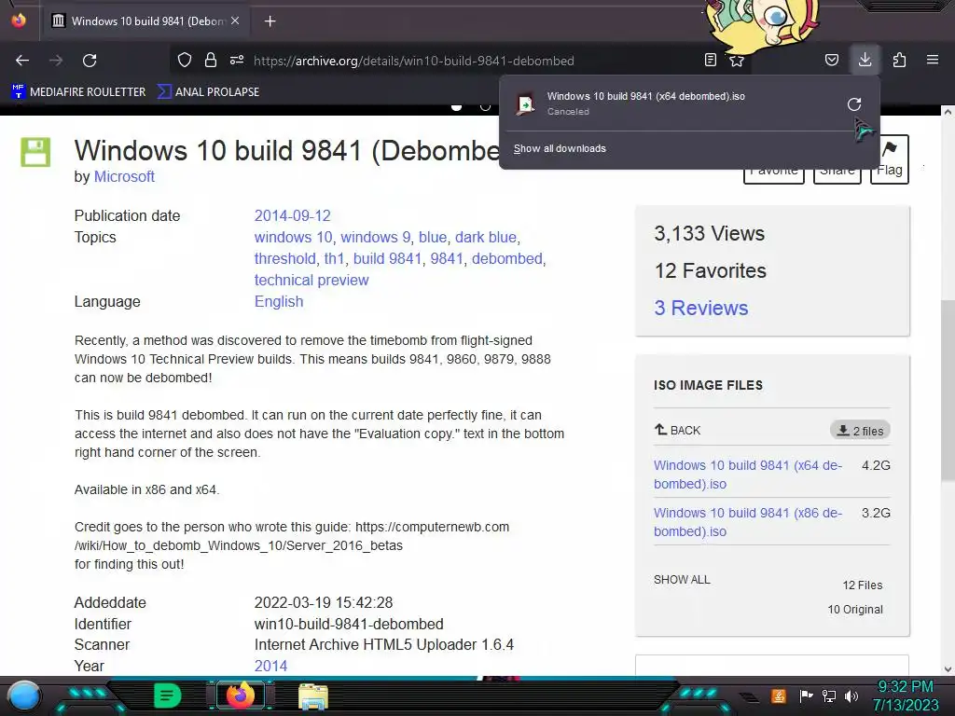This screenshot has height=716, width=955.
Task: Open Action Center flag tray icon
Action: coord(806,695)
